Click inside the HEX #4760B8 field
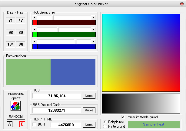 point(66,125)
